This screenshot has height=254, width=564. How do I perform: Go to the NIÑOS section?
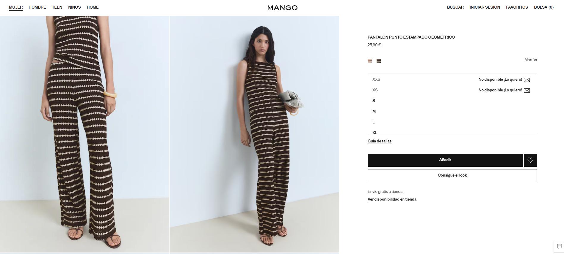[74, 7]
